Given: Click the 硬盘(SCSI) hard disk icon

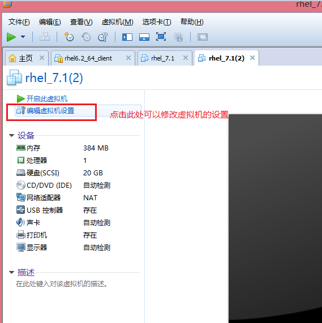Looking at the screenshot, I should (21, 173).
